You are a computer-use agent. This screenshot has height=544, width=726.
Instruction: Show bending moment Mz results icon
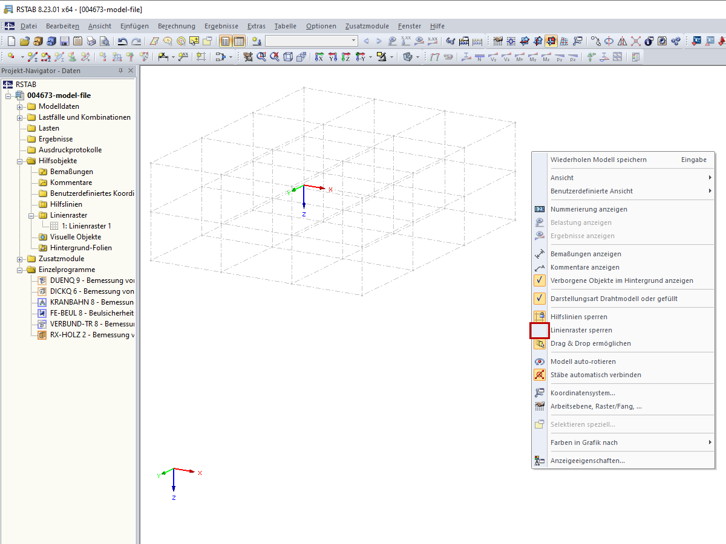[x=546, y=57]
